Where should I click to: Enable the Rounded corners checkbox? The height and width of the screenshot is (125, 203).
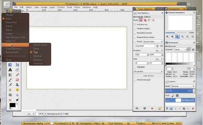(x=135, y=33)
